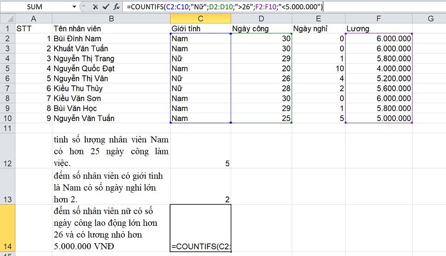Click Ngày nghỉ value 4 in row 6
Image resolution: width=446 pixels, height=256 pixels.
[x=318, y=78]
